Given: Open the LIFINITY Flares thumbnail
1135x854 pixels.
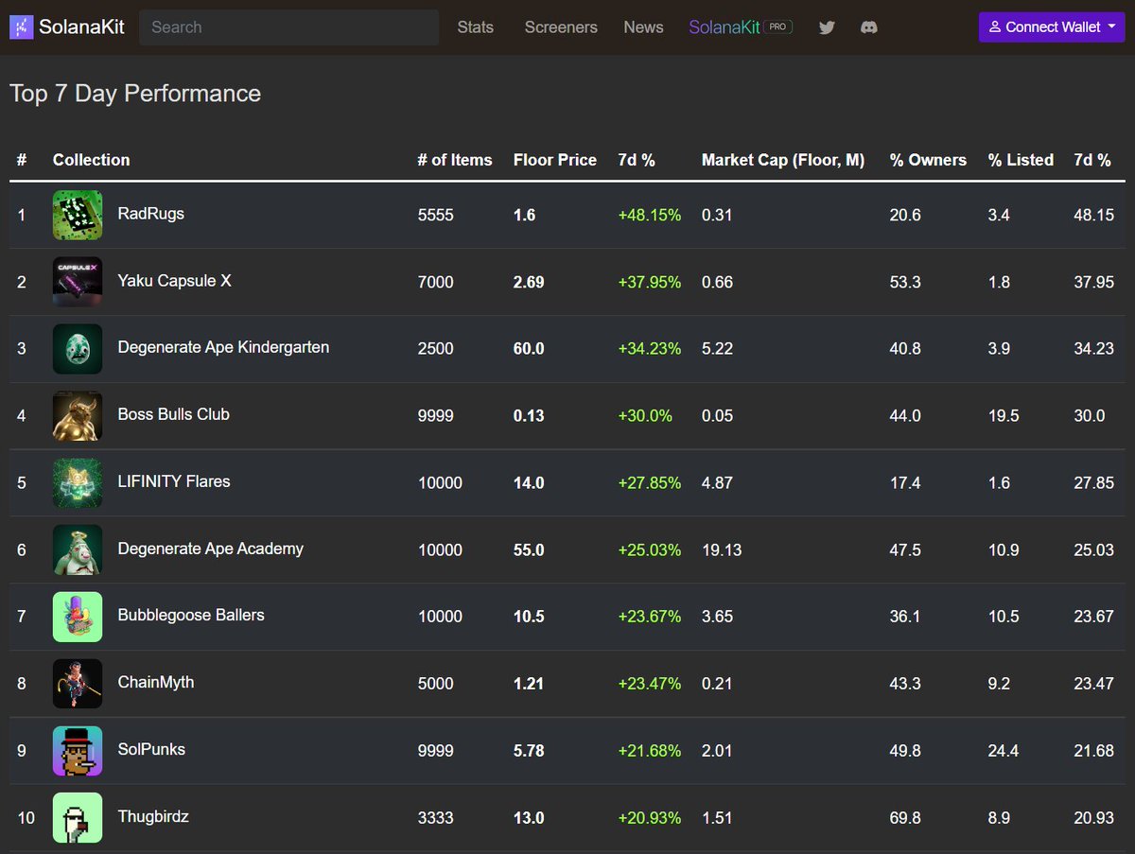Looking at the screenshot, I should 78,482.
